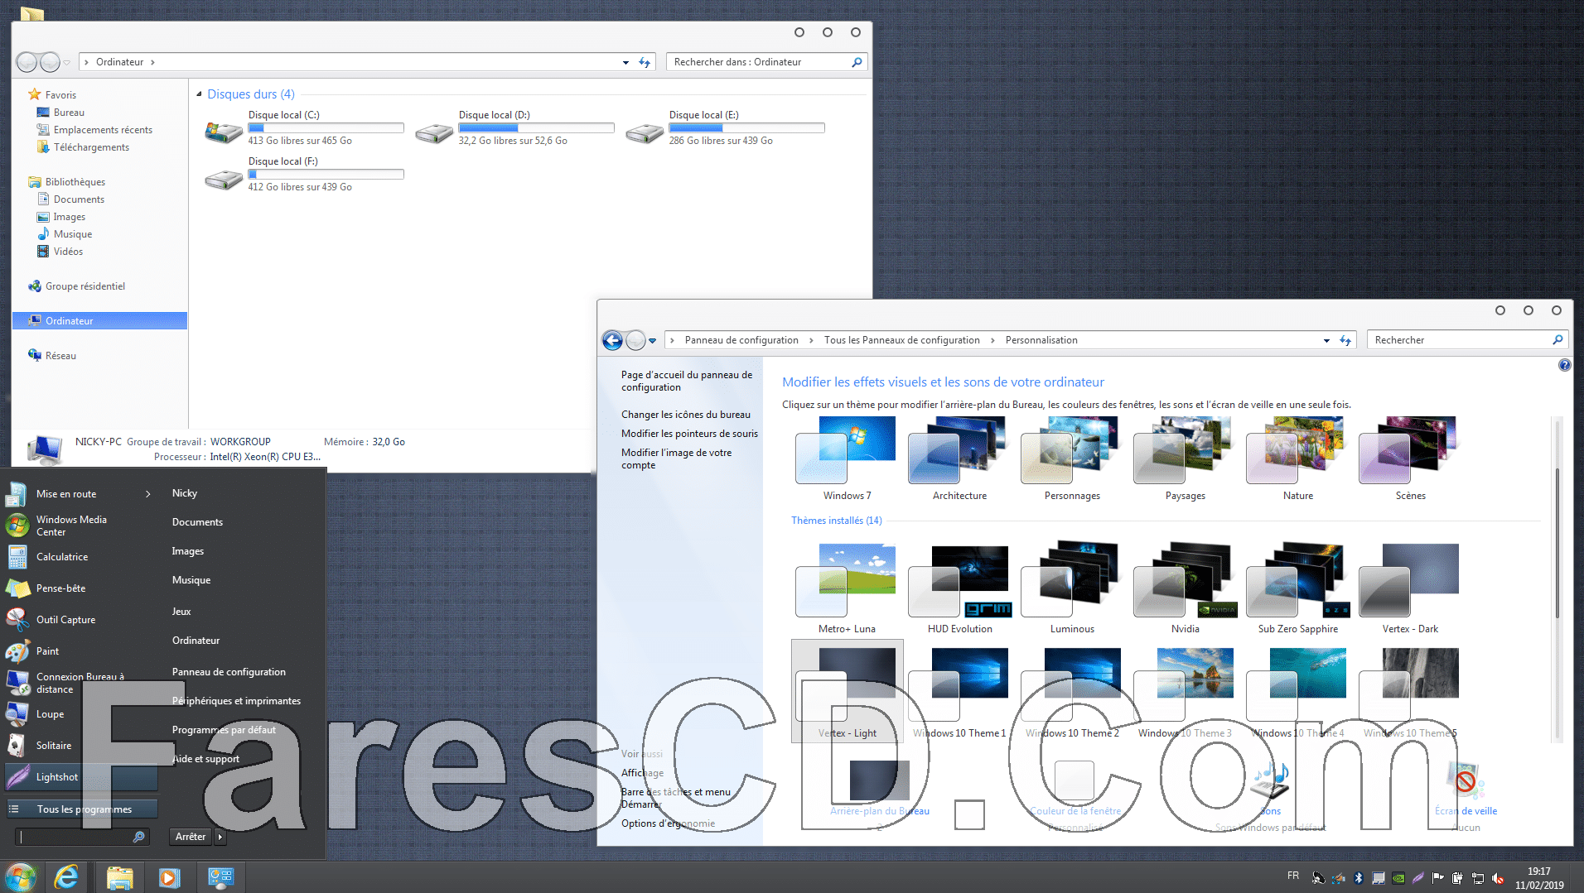Click Modifier les pointeurs de souris

click(x=689, y=434)
